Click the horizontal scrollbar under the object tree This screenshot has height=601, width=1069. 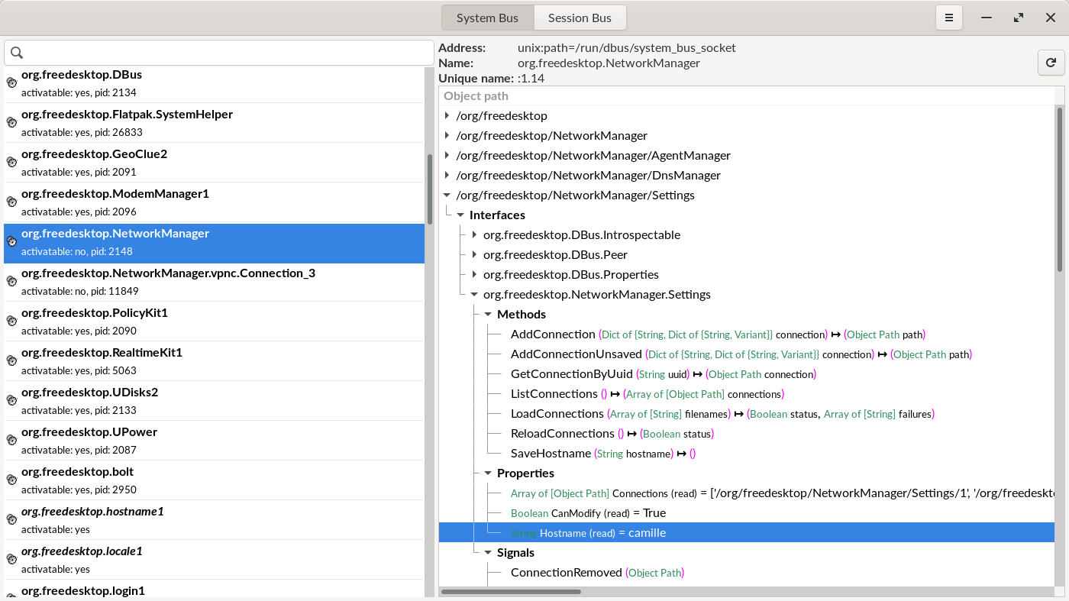(511, 591)
